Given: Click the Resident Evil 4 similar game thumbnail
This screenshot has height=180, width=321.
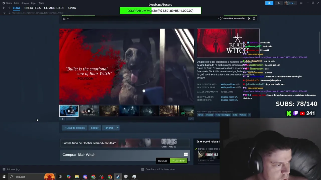Looking at the screenshot, I should tap(209, 155).
